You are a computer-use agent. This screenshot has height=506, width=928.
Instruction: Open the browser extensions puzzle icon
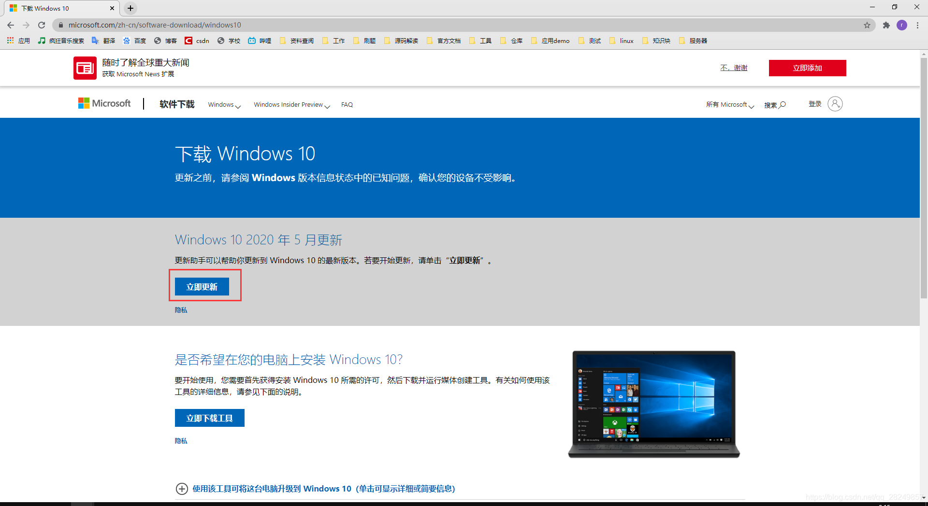coord(886,25)
